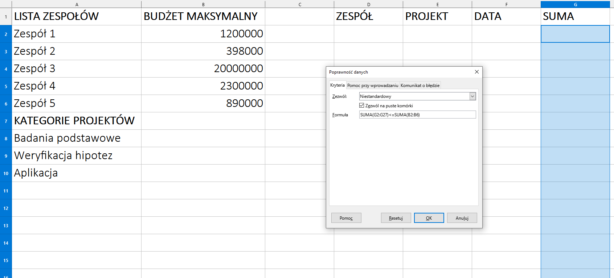Switch to 'Pomoc przy wprowadzaniu' tab
Image resolution: width=614 pixels, height=278 pixels.
(x=372, y=86)
